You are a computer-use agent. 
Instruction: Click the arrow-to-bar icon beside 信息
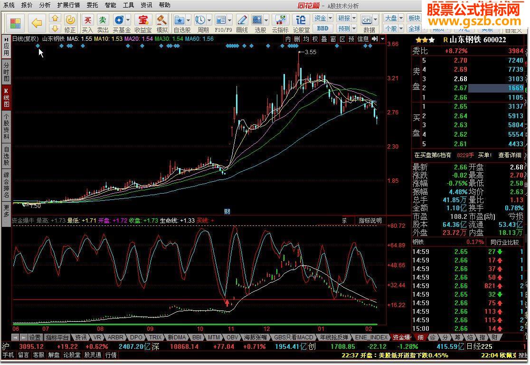[x=375, y=39]
